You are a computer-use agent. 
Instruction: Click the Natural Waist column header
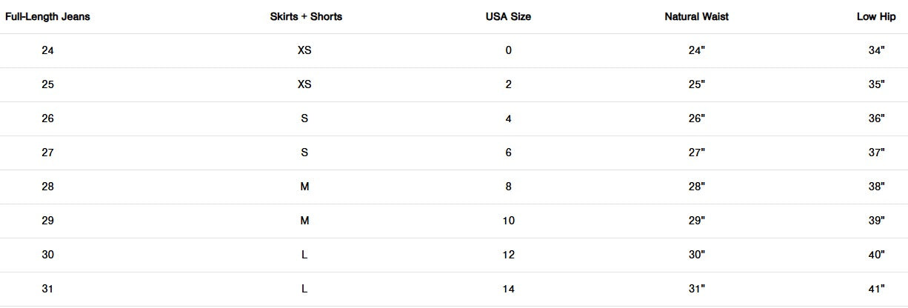(x=696, y=16)
